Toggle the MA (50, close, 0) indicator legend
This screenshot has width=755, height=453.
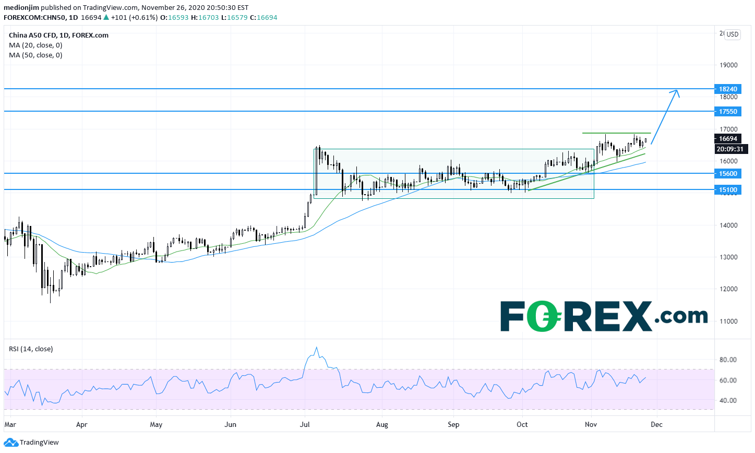tap(35, 55)
